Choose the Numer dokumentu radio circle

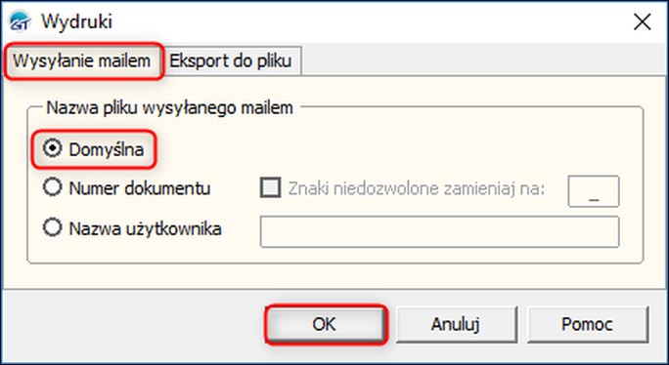pyautogui.click(x=52, y=187)
